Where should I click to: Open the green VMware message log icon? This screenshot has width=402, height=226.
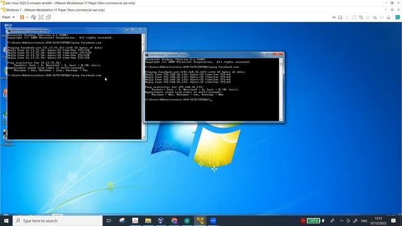point(398,17)
